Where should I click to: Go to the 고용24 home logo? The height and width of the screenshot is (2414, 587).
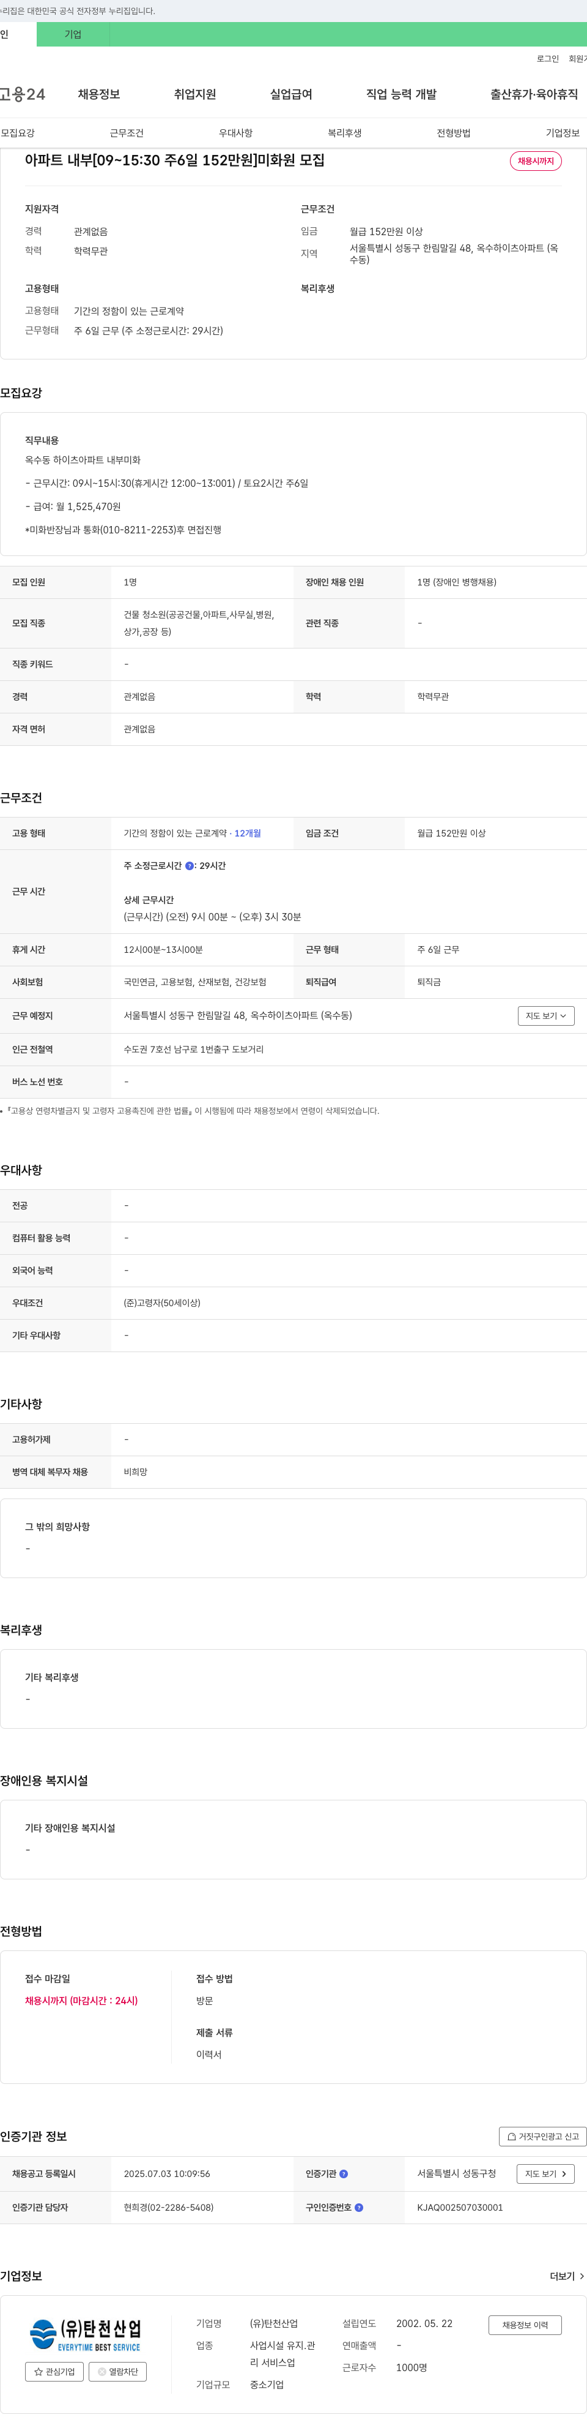[23, 95]
